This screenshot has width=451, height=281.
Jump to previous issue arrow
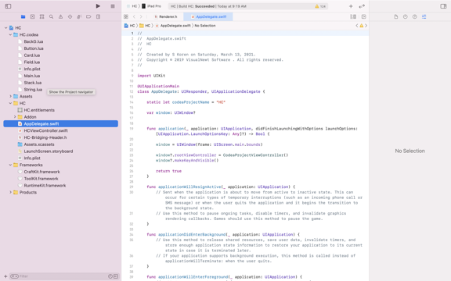pyautogui.click(x=357, y=26)
